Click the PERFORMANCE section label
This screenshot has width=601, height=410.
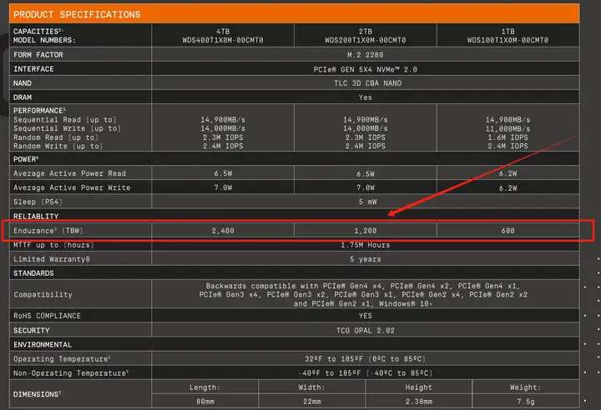point(39,111)
